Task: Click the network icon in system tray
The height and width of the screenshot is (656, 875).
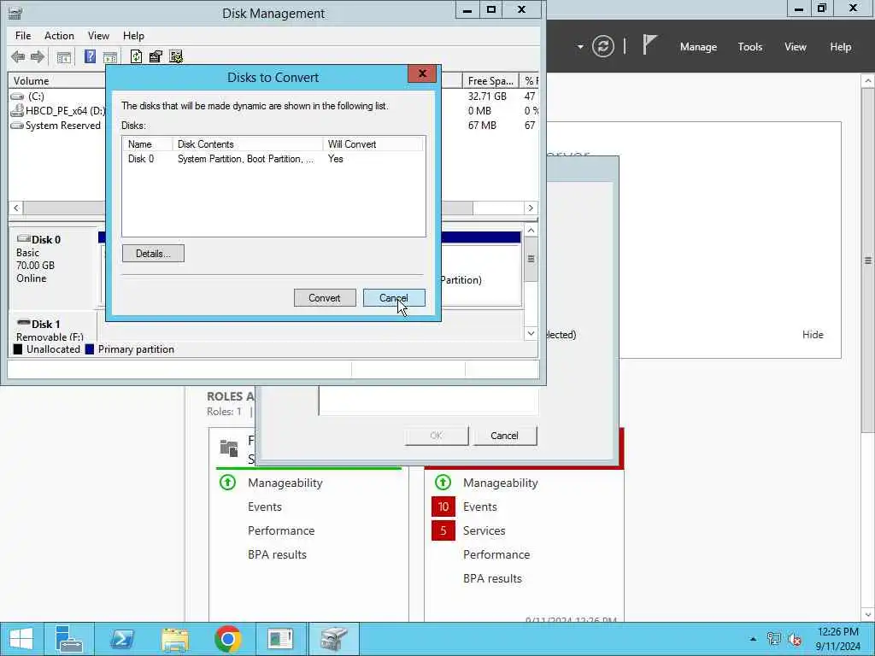Action: pos(773,639)
